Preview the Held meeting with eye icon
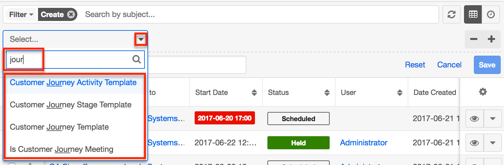 coord(475,143)
